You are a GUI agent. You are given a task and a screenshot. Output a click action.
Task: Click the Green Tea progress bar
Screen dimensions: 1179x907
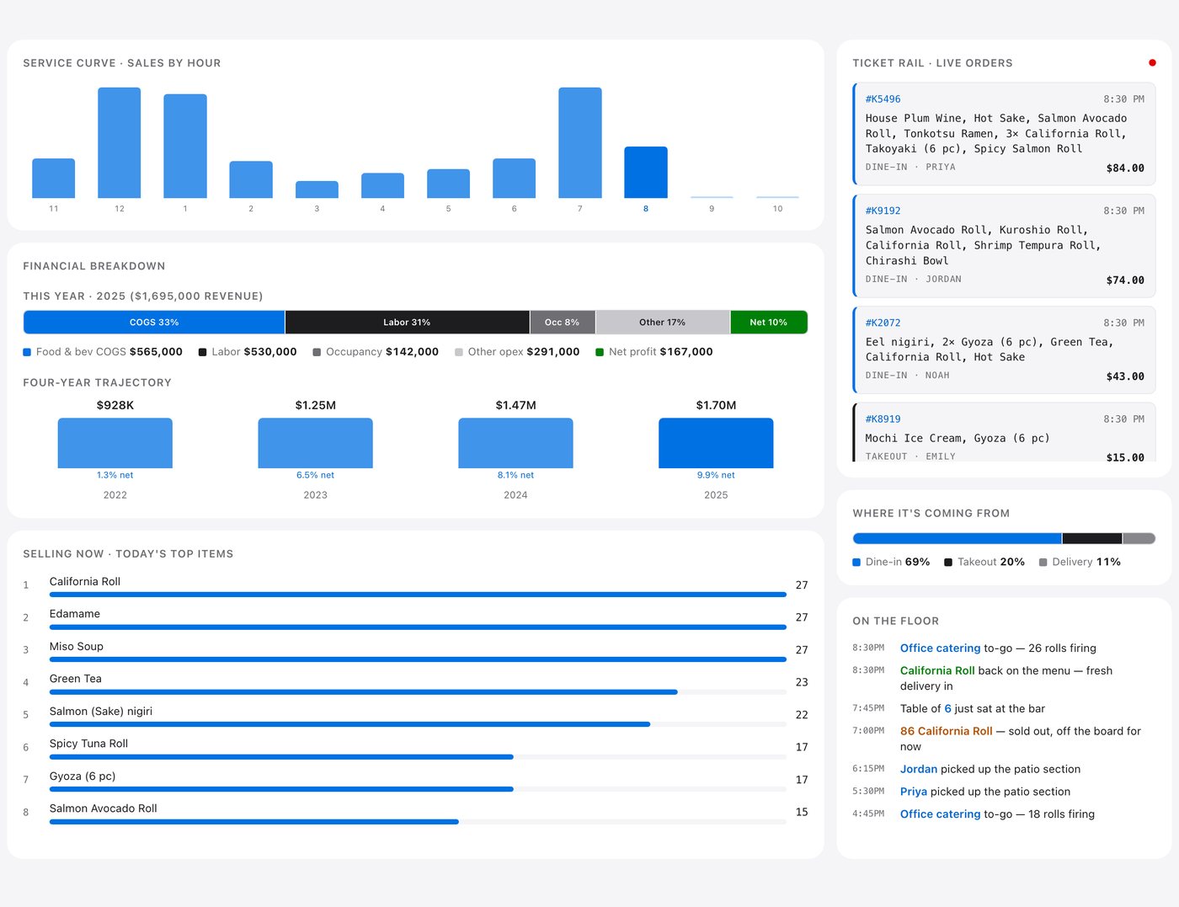tap(418, 692)
